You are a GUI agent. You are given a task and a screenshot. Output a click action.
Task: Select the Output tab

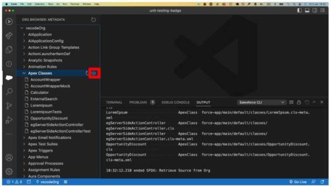tap(203, 103)
